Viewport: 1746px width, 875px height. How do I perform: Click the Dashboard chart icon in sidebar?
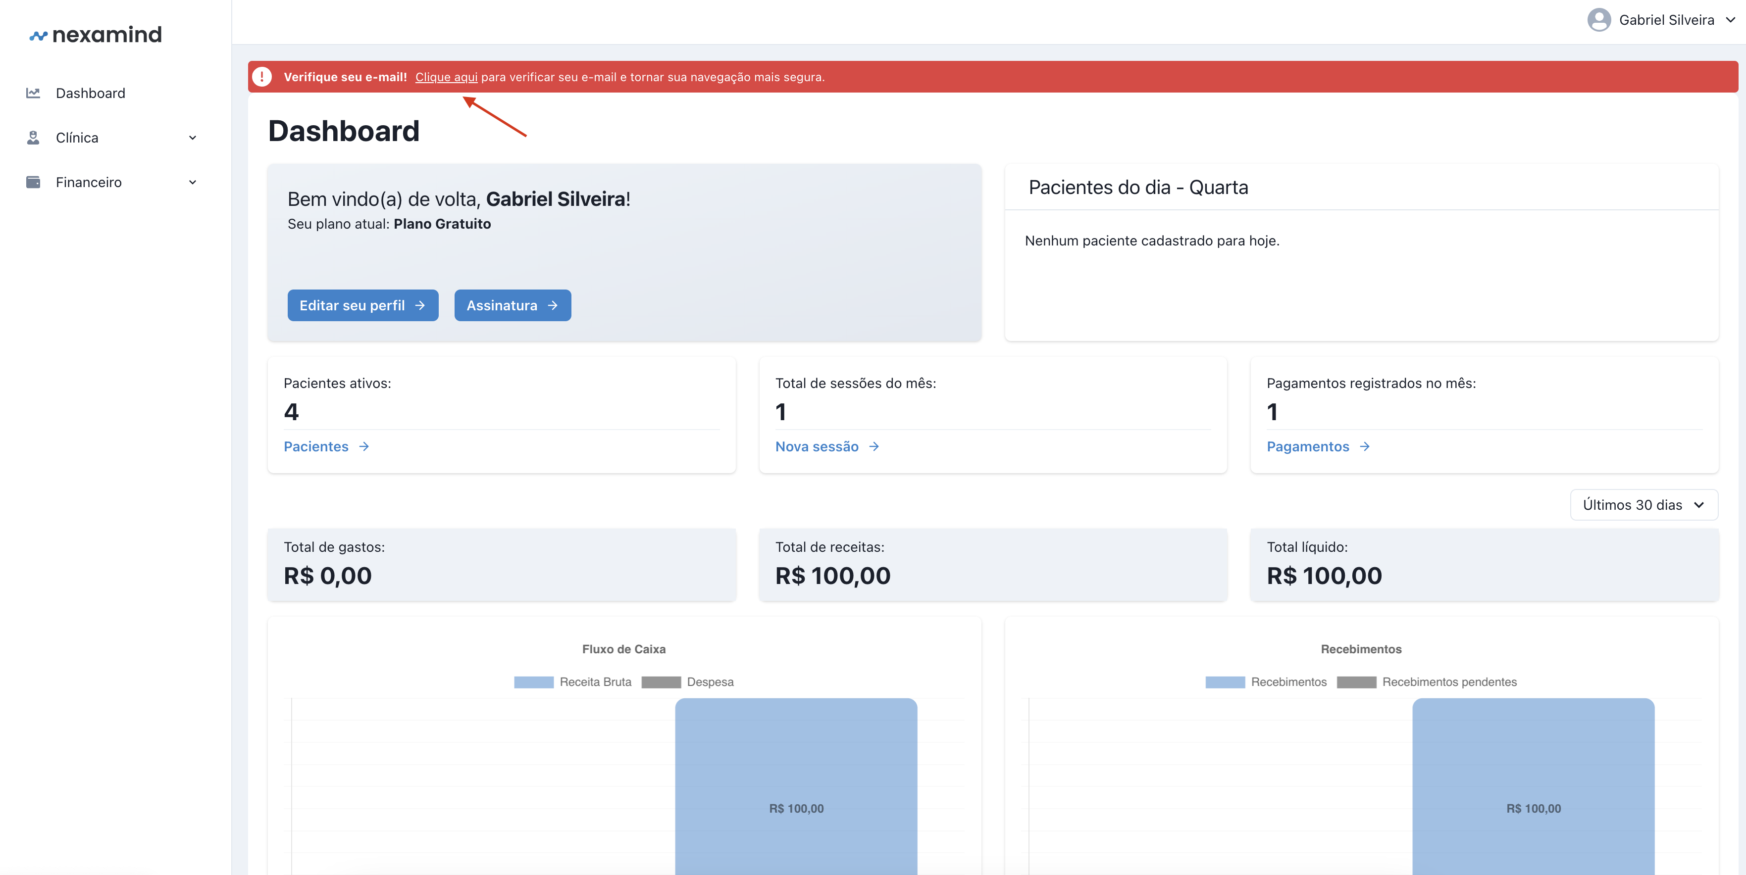33,93
